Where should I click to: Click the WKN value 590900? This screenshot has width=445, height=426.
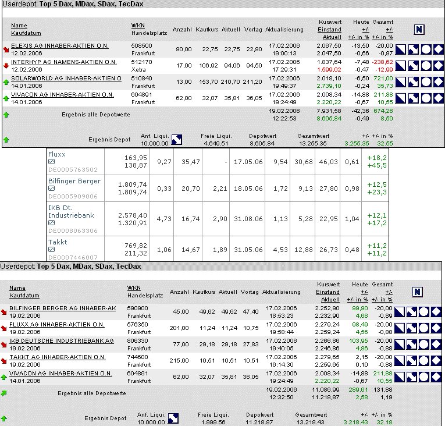pyautogui.click(x=138, y=308)
